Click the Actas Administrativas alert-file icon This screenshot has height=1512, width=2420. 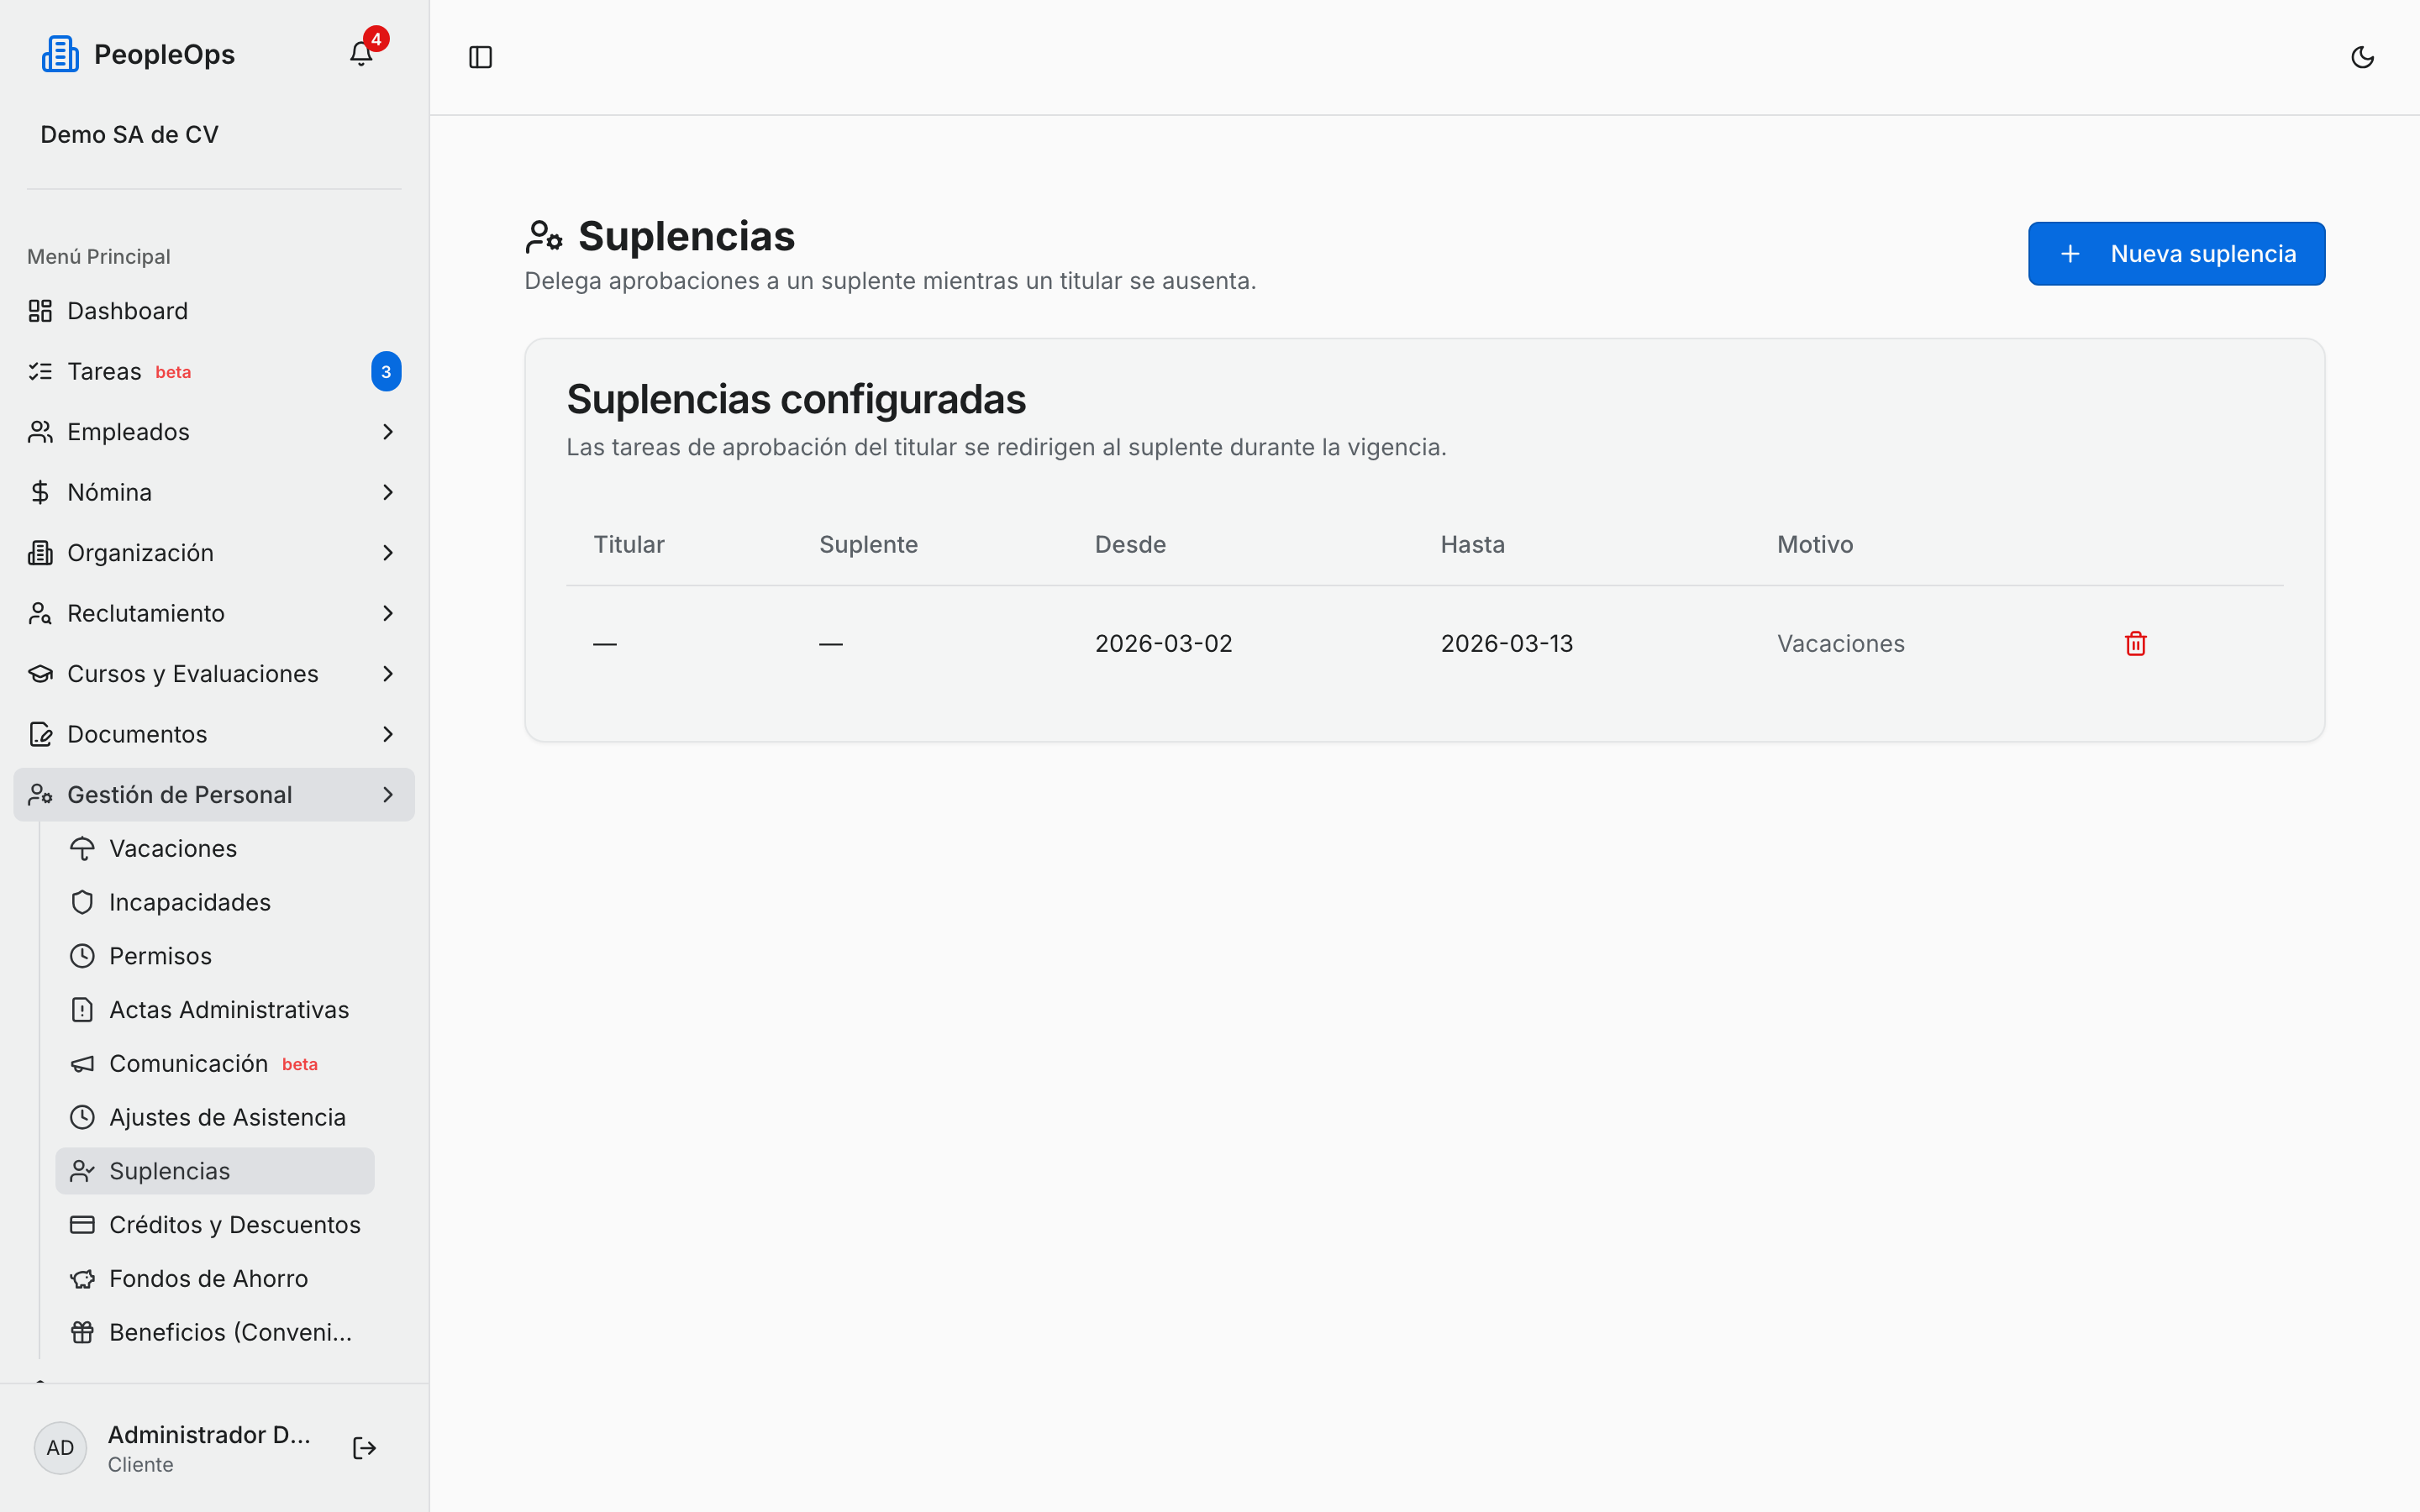point(82,1010)
